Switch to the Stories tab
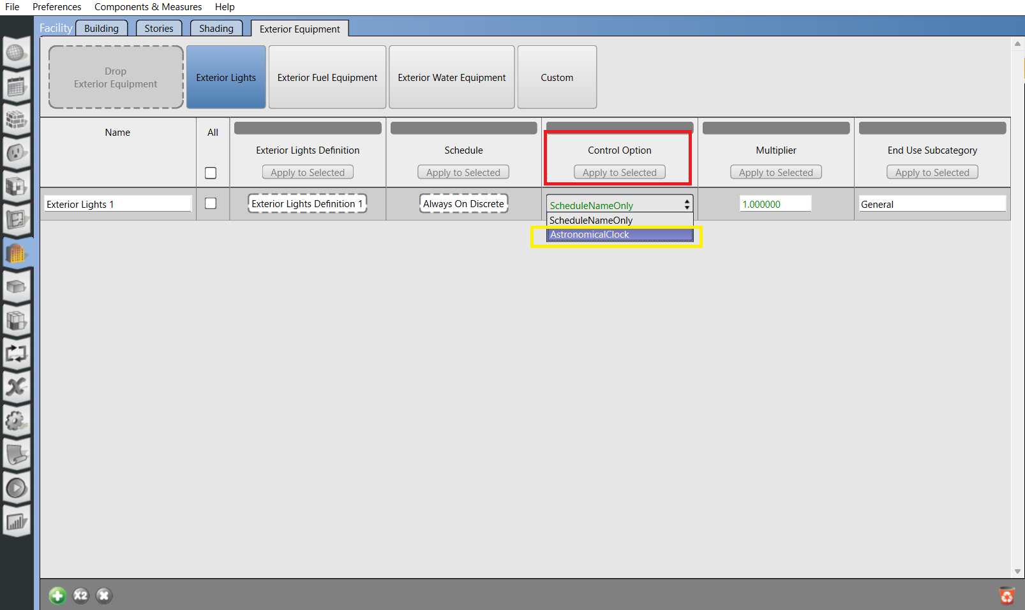 tap(159, 29)
